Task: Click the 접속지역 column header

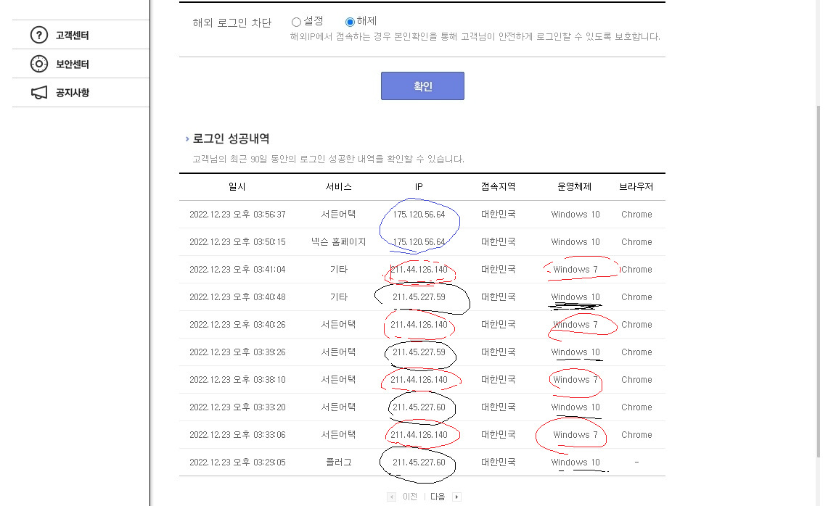Action: (x=498, y=187)
